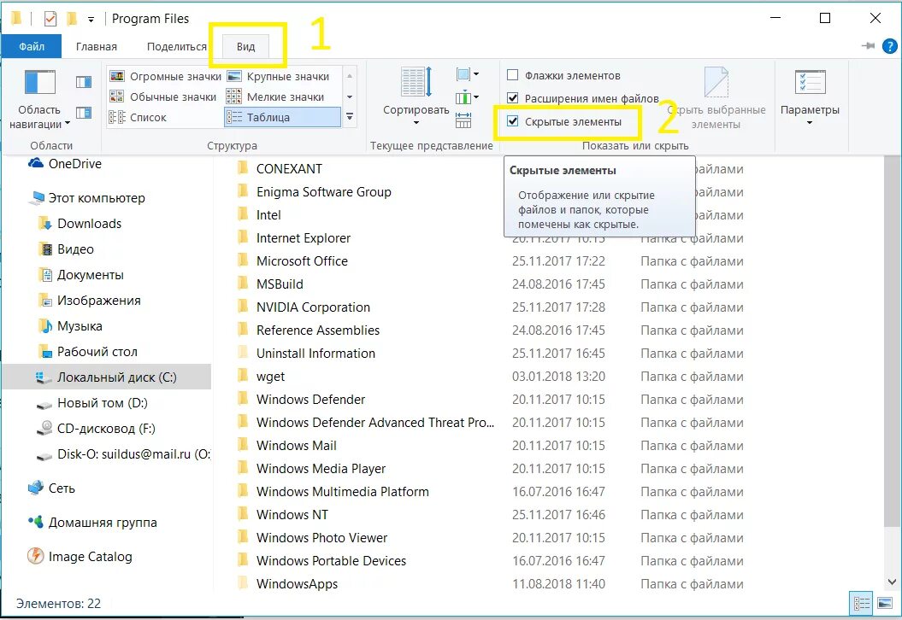Switch to details view icon in status bar

[x=862, y=603]
